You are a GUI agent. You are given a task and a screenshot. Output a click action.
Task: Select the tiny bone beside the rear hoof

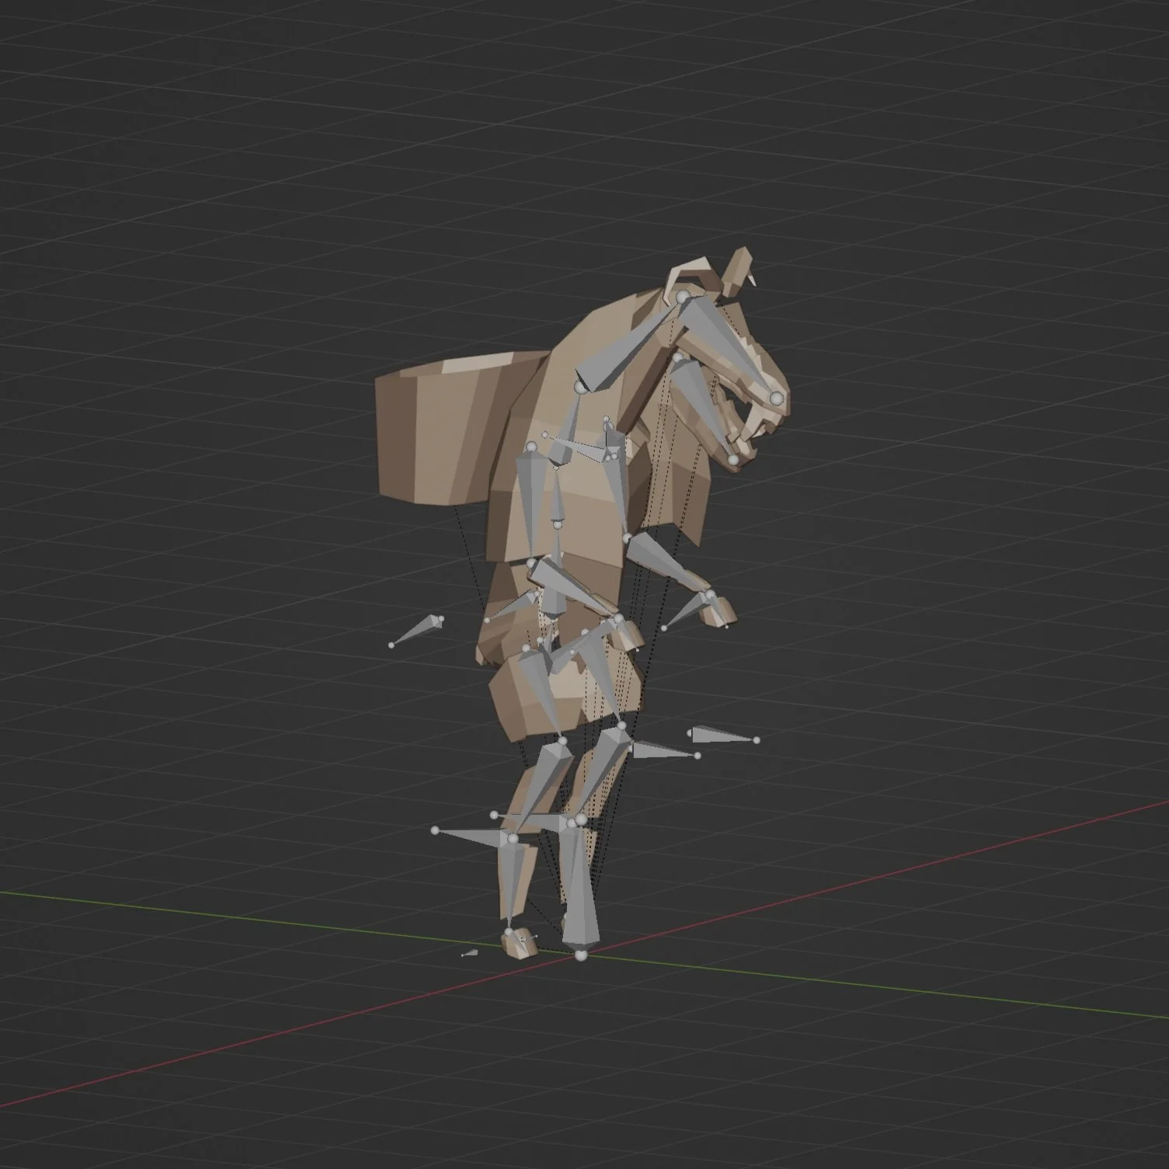(x=470, y=952)
